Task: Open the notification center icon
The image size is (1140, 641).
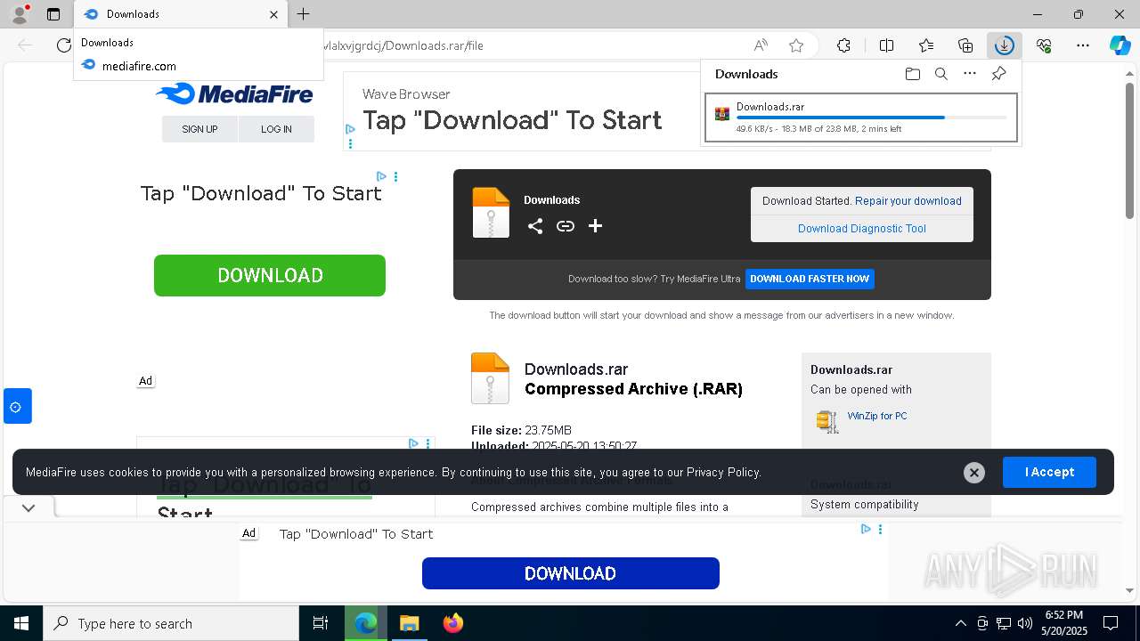Action: coord(1111,623)
